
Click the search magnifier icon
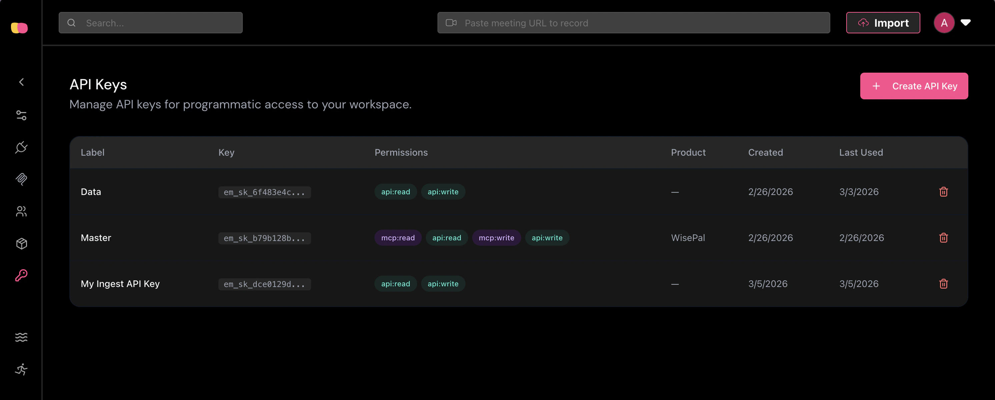[71, 23]
